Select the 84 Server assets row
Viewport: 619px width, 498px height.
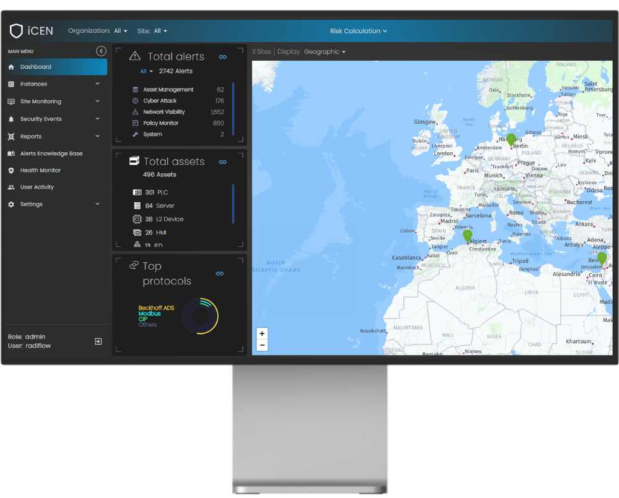click(154, 205)
